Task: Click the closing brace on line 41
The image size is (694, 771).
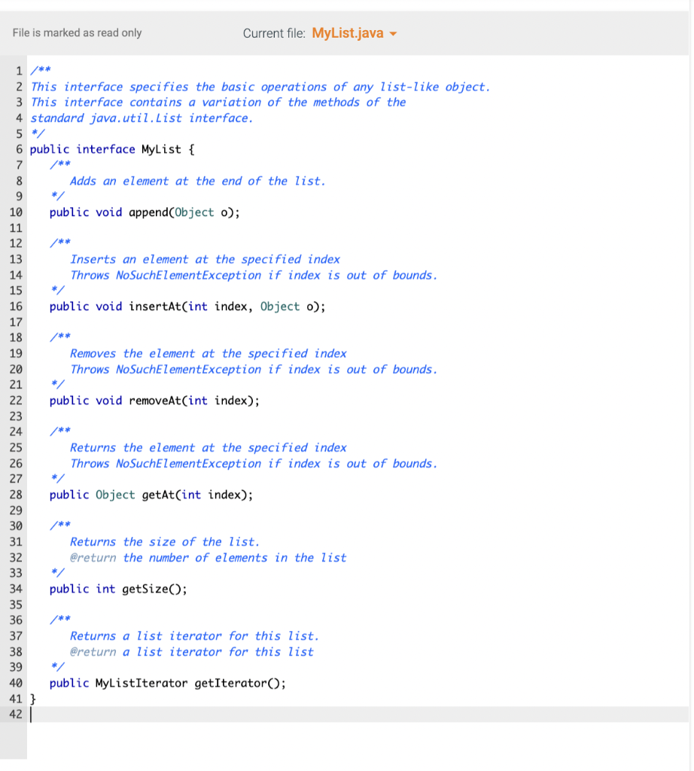Action: [32, 699]
